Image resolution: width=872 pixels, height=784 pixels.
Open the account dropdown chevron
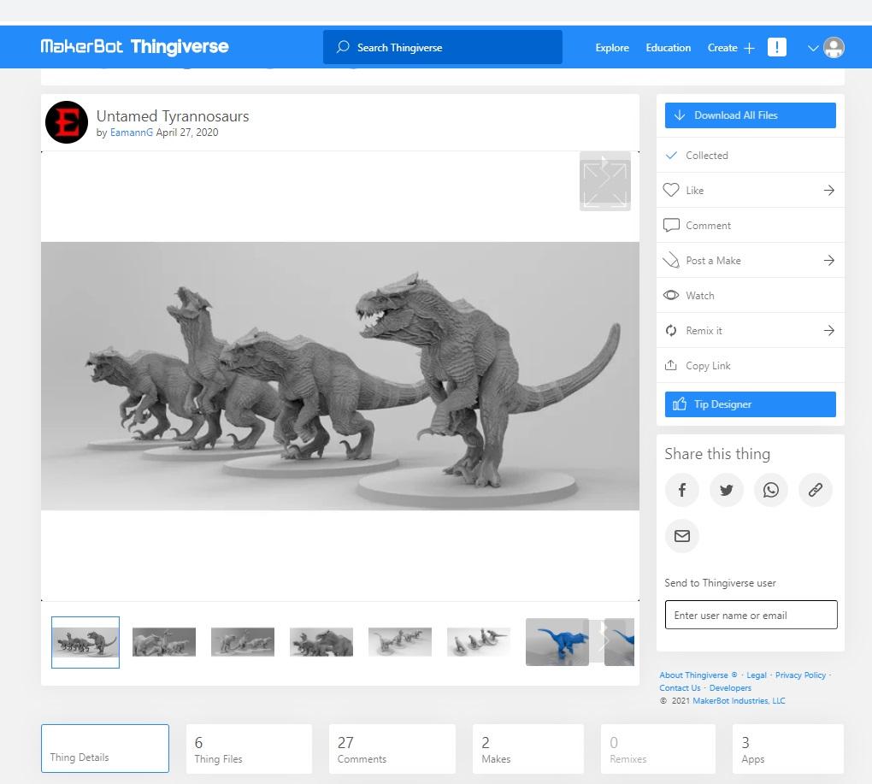(x=812, y=48)
